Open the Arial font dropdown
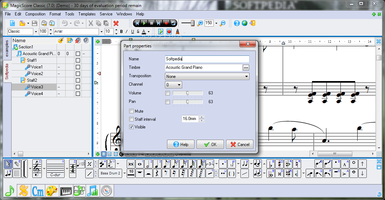This screenshot has width=385, height=200. [101, 32]
